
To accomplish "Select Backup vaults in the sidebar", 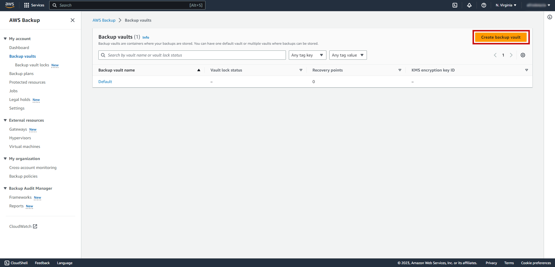I will (x=23, y=56).
